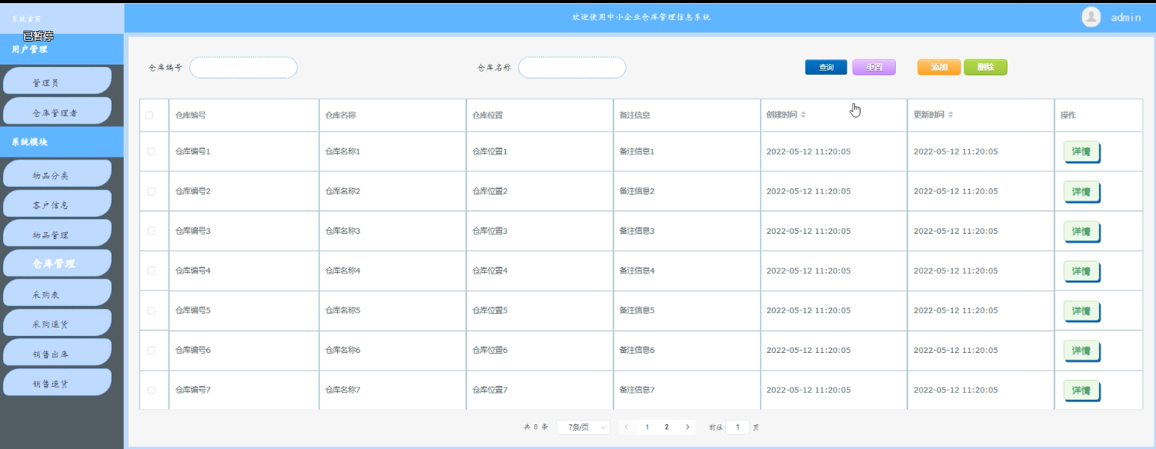This screenshot has width=1156, height=449.
Task: Click the admin avatar icon
Action: [x=1091, y=17]
